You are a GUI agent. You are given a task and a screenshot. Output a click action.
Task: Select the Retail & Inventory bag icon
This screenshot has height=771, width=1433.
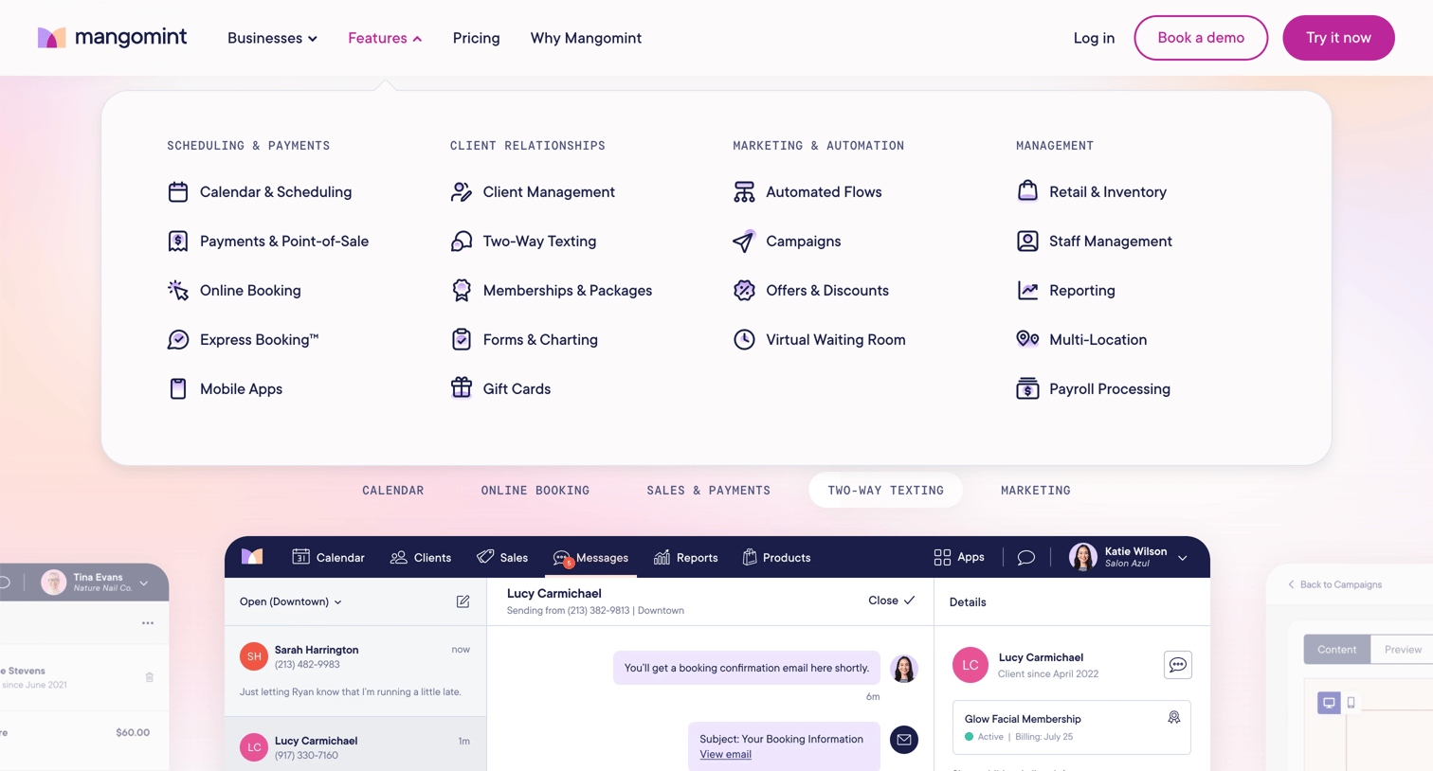pos(1027,191)
